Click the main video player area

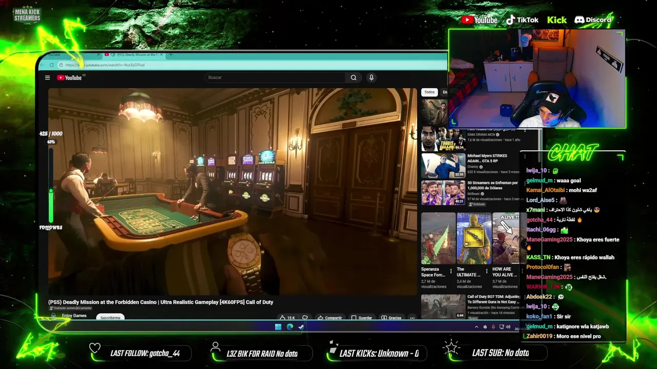click(233, 191)
